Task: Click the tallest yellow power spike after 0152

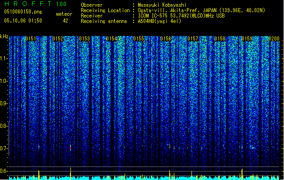Action: tap(70, 174)
